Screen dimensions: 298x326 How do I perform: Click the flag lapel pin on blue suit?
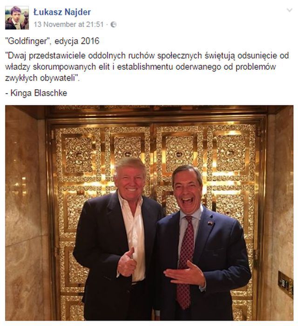[x=210, y=223]
